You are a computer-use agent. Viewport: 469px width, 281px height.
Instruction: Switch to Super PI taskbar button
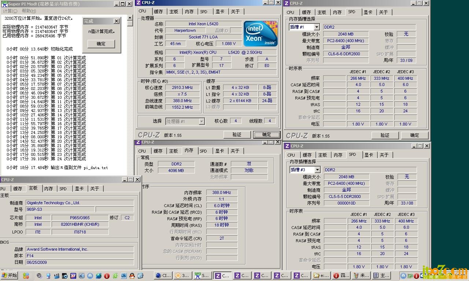pos(202,276)
